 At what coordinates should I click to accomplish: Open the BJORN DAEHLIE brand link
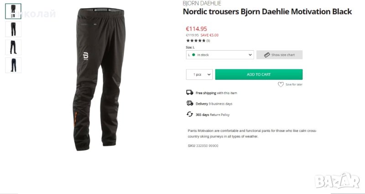click(x=202, y=3)
